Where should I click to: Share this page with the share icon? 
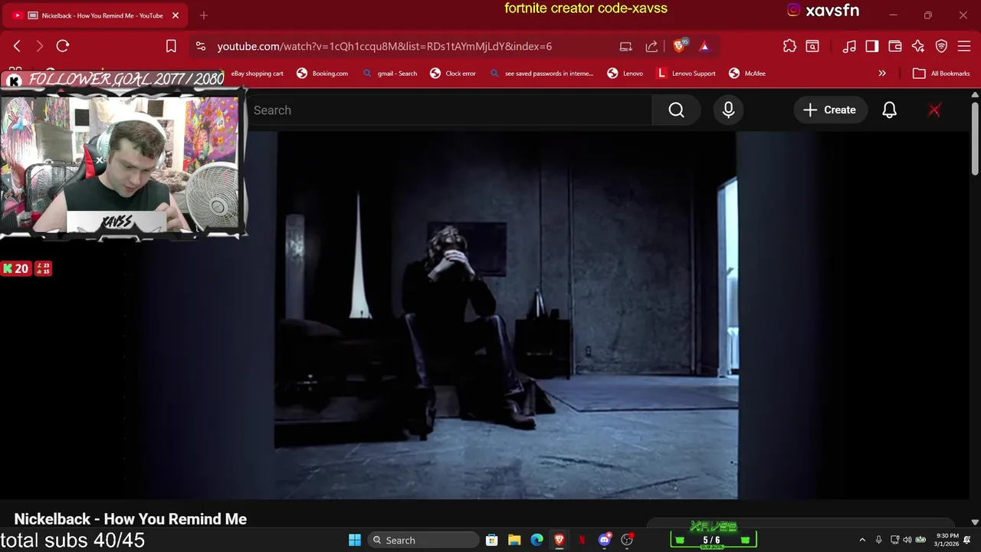651,46
